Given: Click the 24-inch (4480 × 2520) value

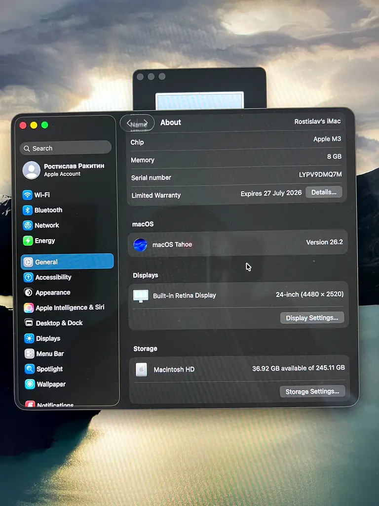Looking at the screenshot, I should (x=310, y=295).
